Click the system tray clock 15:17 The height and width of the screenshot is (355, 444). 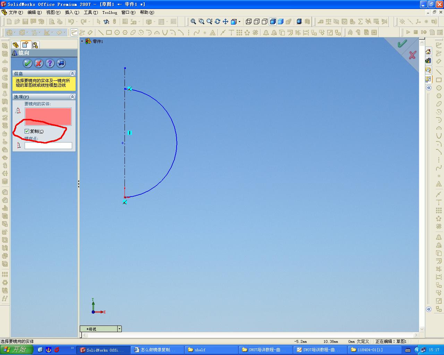(x=434, y=350)
